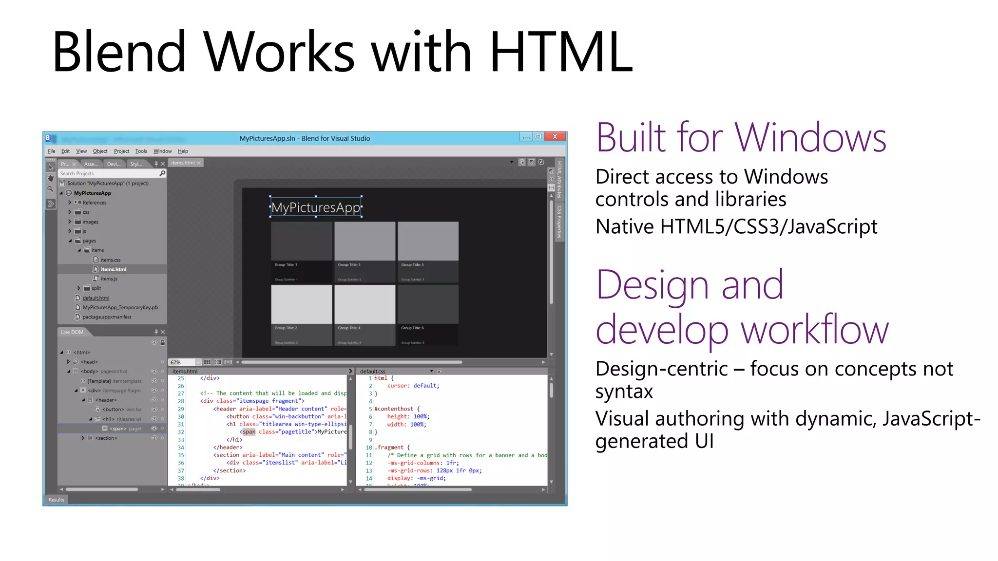
Task: Open the Project menu
Action: (121, 151)
